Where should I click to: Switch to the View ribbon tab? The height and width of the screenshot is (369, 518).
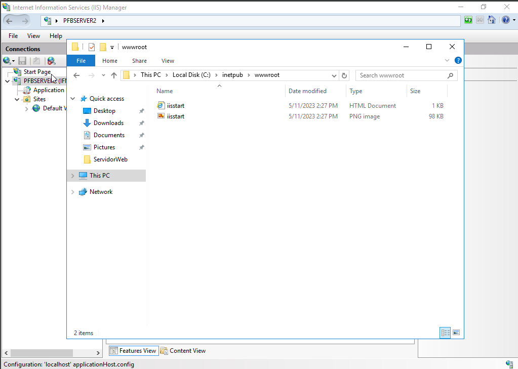pos(168,60)
